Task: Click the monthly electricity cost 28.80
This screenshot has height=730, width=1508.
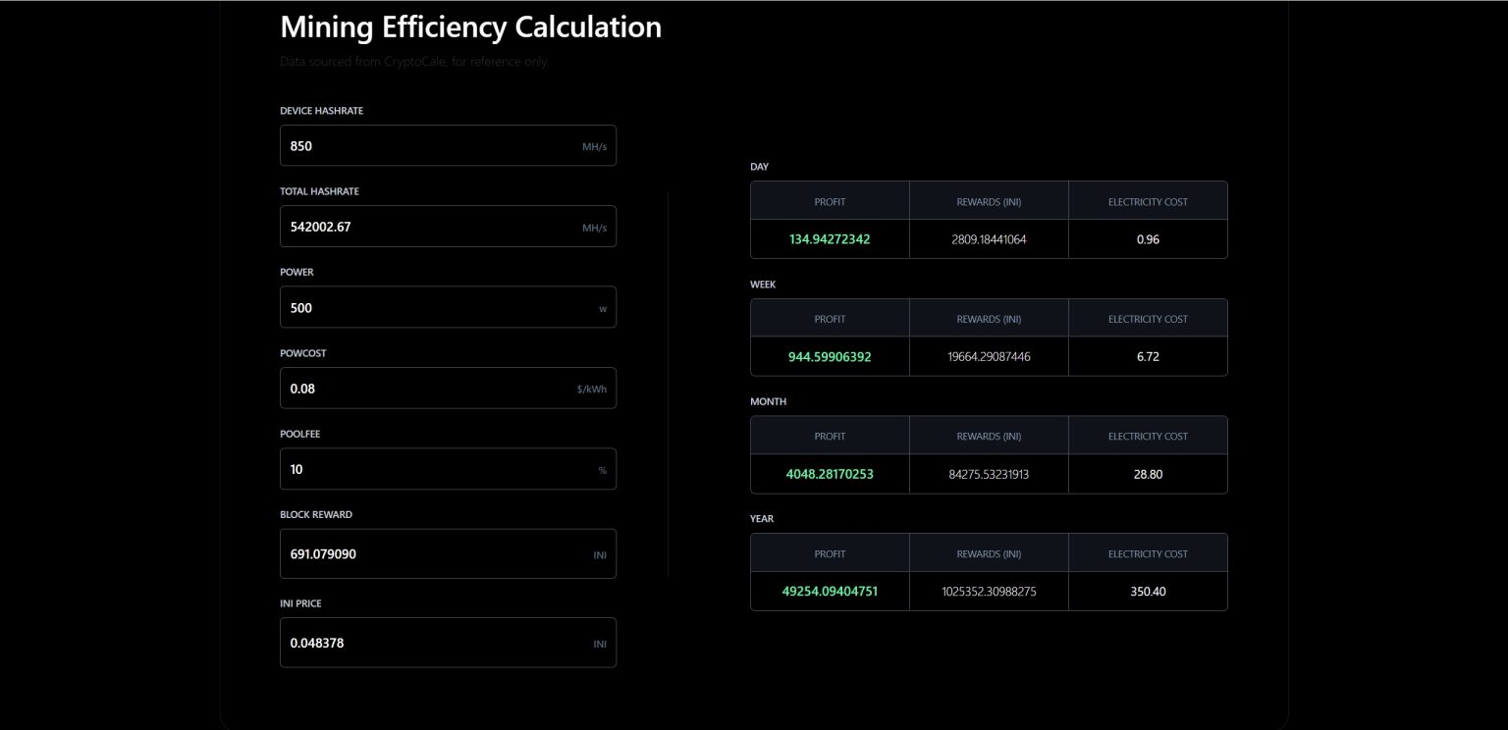Action: [x=1148, y=474]
